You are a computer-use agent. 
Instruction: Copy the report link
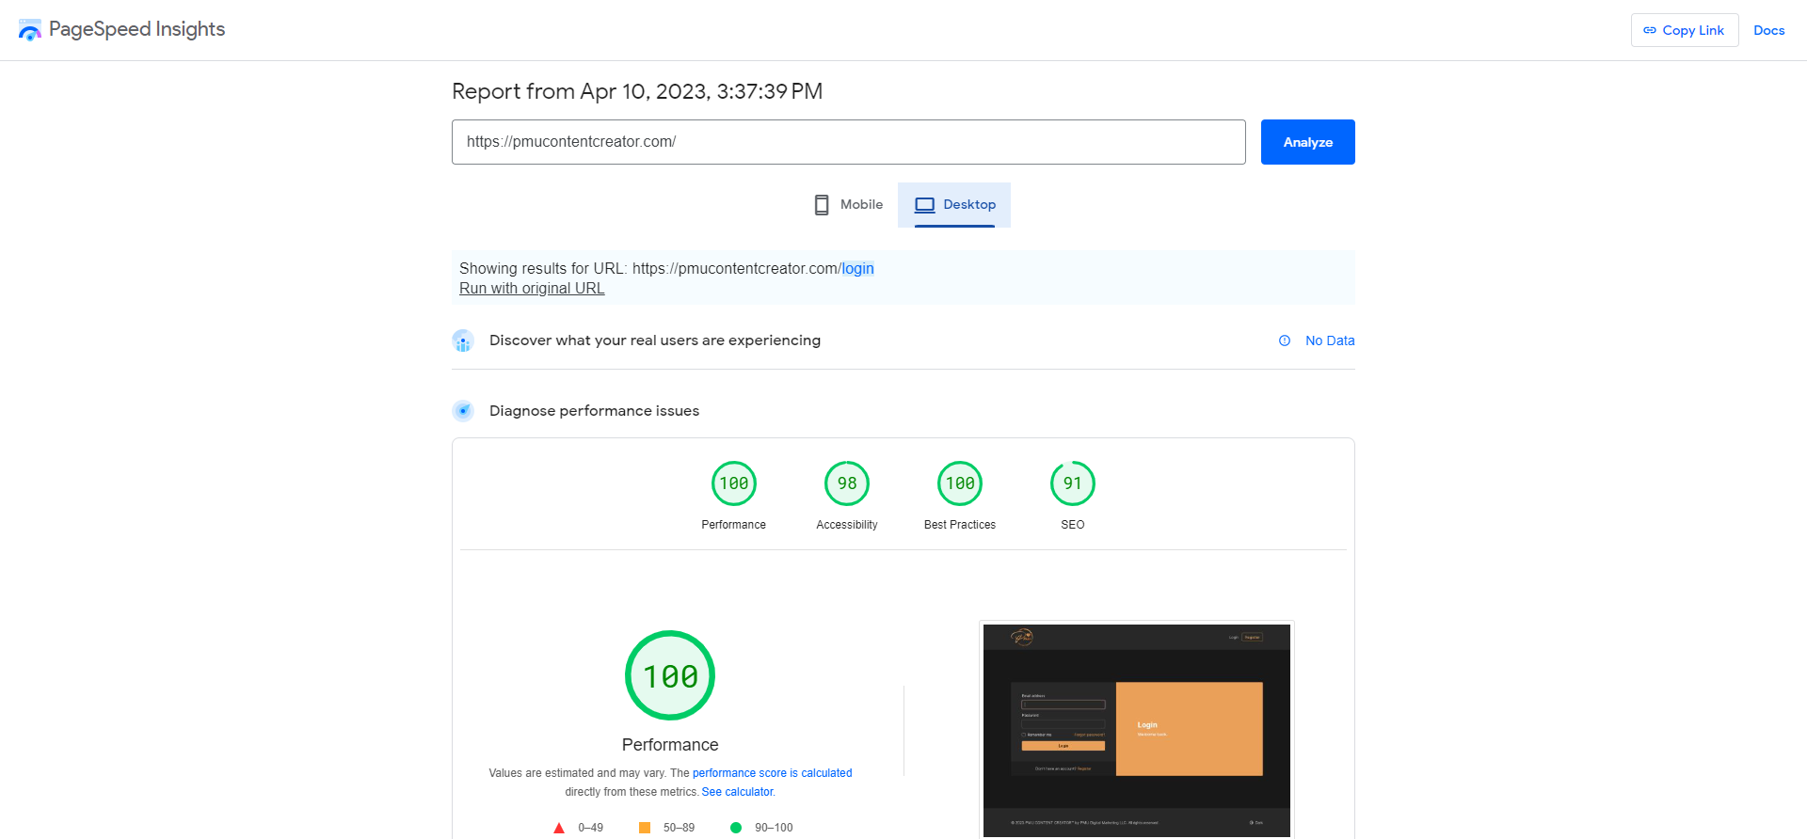tap(1684, 30)
